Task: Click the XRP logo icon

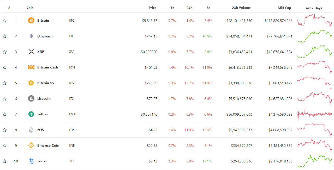Action: tap(31, 52)
